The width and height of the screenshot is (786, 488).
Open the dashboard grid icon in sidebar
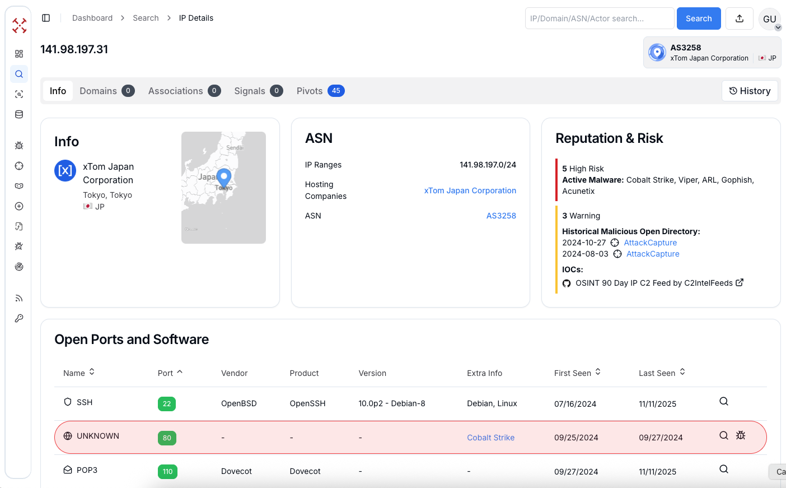[19, 54]
